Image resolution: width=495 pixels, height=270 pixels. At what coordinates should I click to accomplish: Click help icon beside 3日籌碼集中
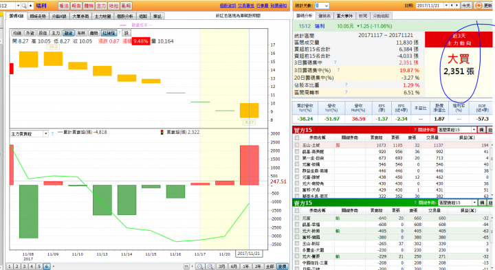tap(335, 63)
